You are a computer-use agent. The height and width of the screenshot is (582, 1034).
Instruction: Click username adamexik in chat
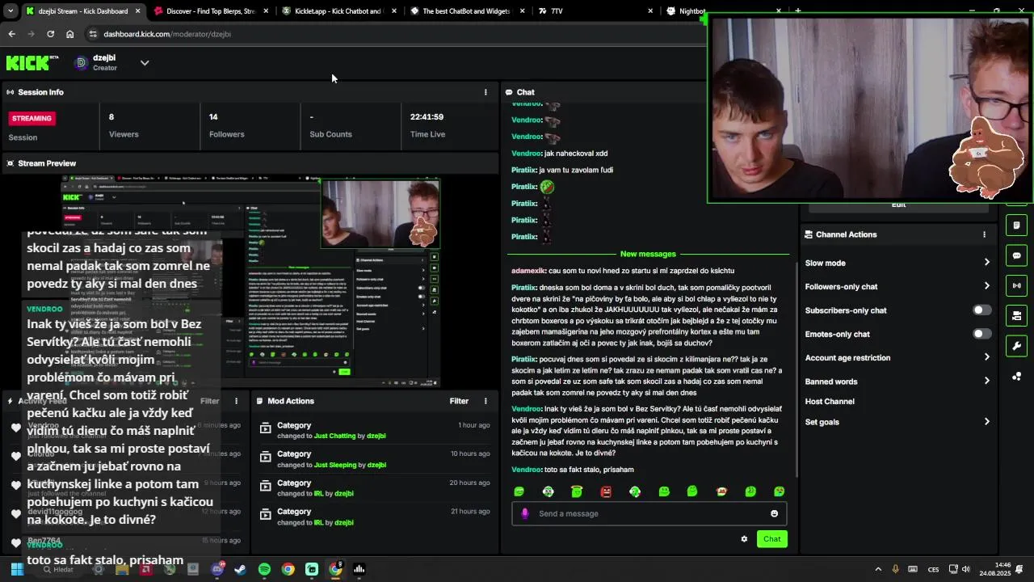tap(528, 271)
